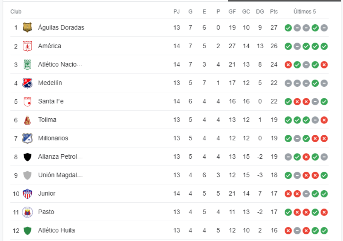This screenshot has height=241, width=343.
Task: Click the Millonarios blue crest icon
Action: (27, 138)
